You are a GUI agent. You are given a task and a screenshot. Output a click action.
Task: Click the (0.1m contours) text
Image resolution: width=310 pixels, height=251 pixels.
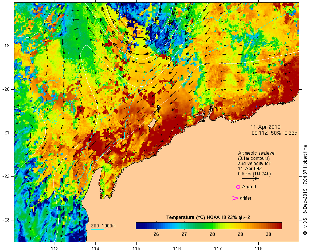(x=254, y=158)
